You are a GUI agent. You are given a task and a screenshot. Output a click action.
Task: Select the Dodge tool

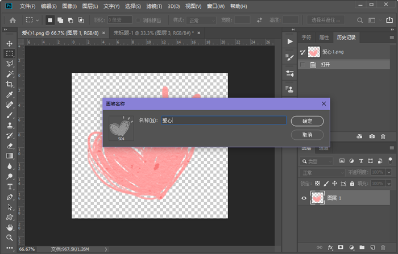10,176
